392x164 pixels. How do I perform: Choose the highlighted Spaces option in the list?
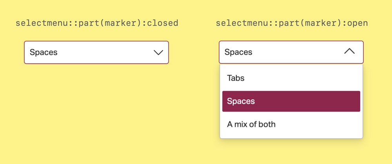(291, 101)
